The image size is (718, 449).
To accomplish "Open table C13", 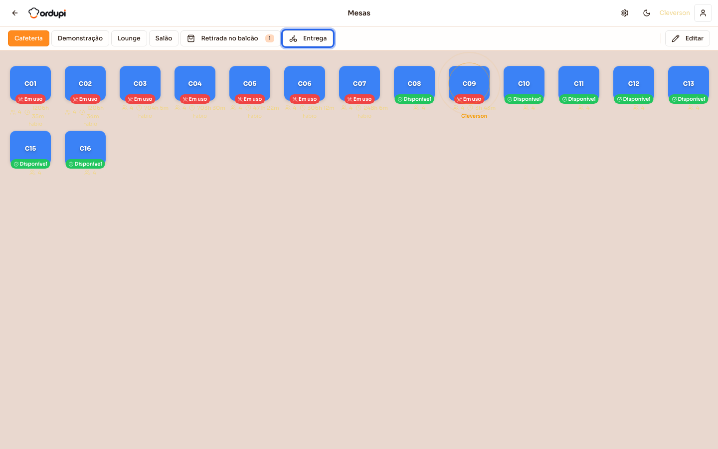I will pos(689,84).
